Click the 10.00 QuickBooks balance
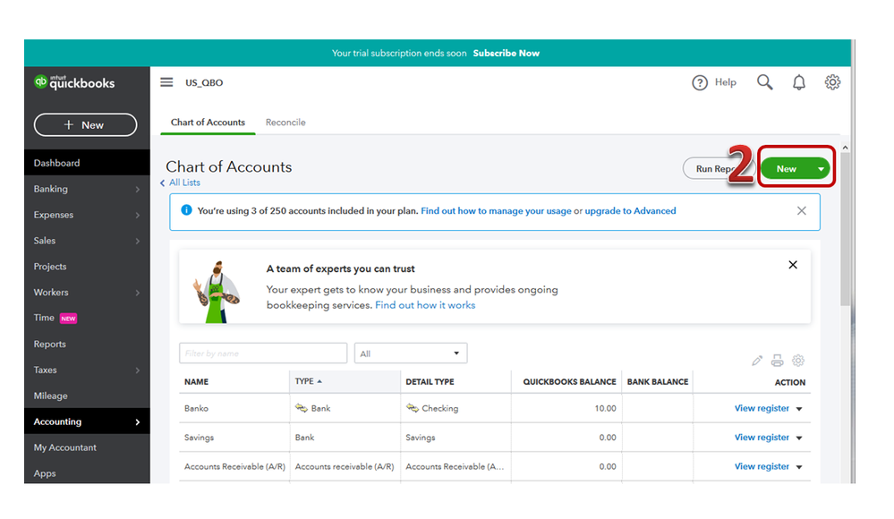This screenshot has width=894, height=519. click(606, 408)
